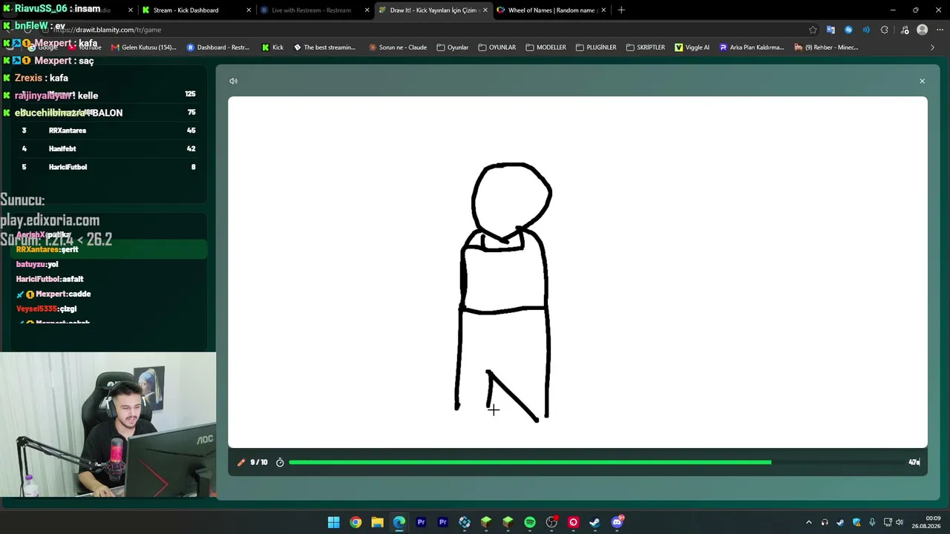Switch to the Wheel of Names tab
950x534 pixels.
pyautogui.click(x=551, y=10)
